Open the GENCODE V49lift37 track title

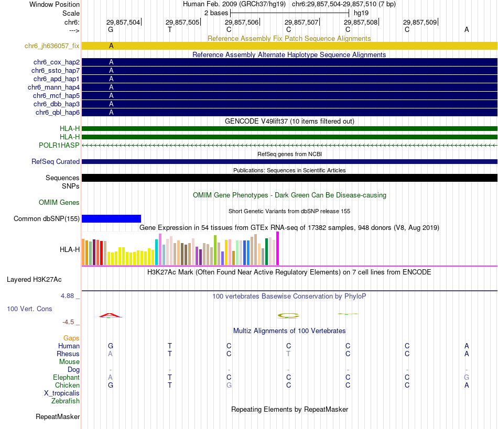[289, 121]
